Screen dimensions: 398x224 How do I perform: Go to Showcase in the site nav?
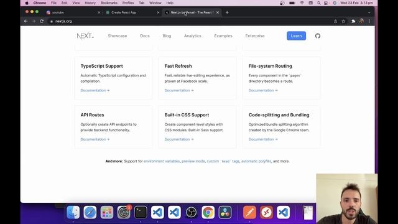(118, 36)
